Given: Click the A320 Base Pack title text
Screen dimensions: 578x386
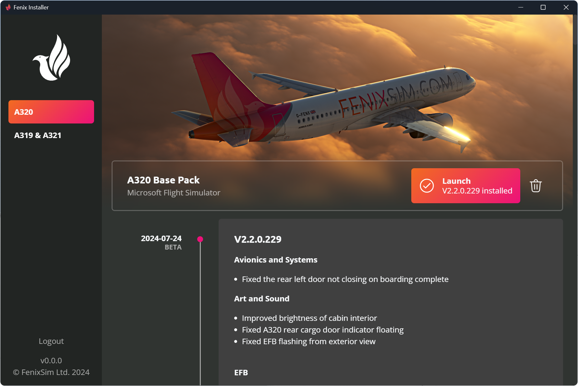Looking at the screenshot, I should pyautogui.click(x=163, y=180).
